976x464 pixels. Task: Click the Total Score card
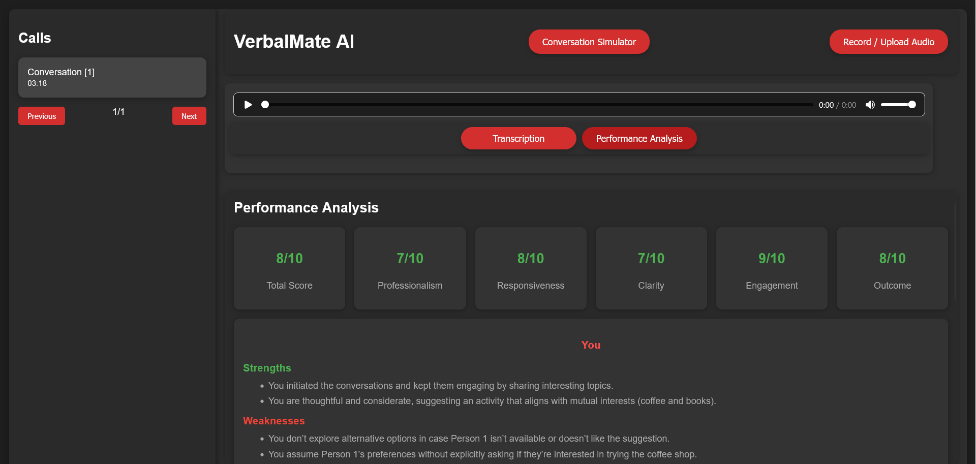289,268
